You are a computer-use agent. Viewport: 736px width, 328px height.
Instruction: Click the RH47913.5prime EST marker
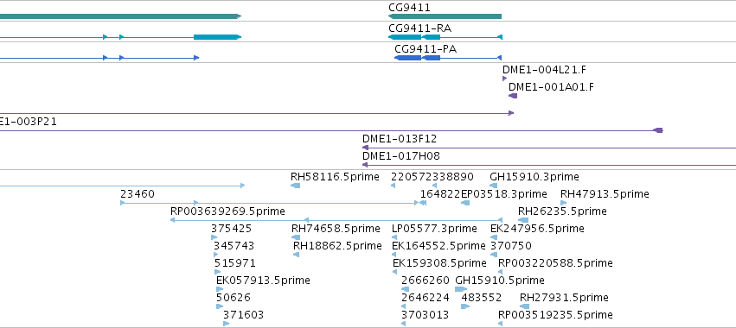[x=564, y=203]
